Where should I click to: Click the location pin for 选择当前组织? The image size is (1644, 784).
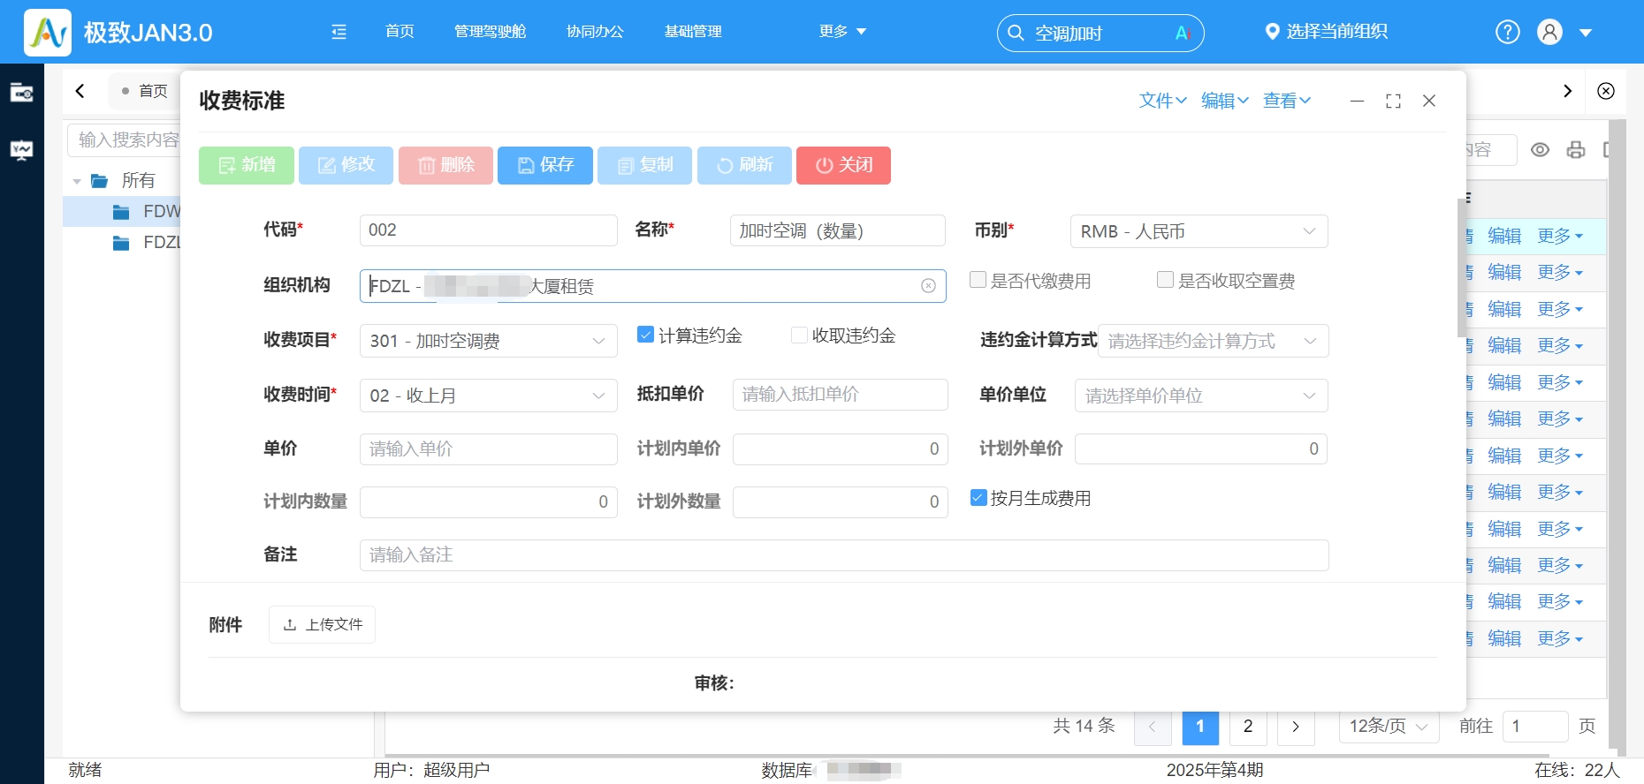(1272, 32)
